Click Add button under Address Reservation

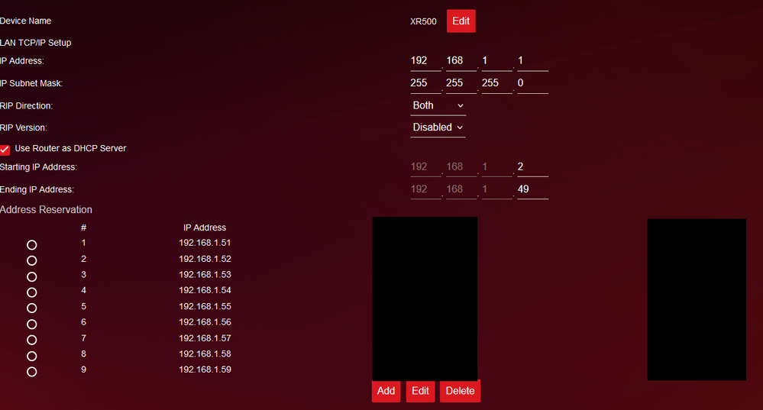pos(386,391)
